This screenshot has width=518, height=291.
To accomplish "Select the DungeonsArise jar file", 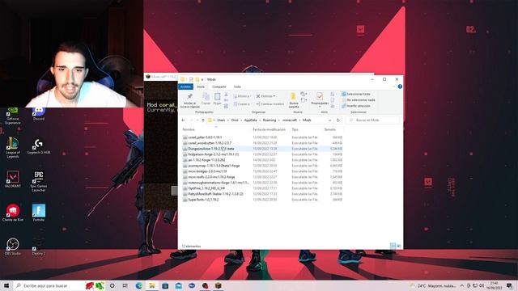I will tap(262, 149).
